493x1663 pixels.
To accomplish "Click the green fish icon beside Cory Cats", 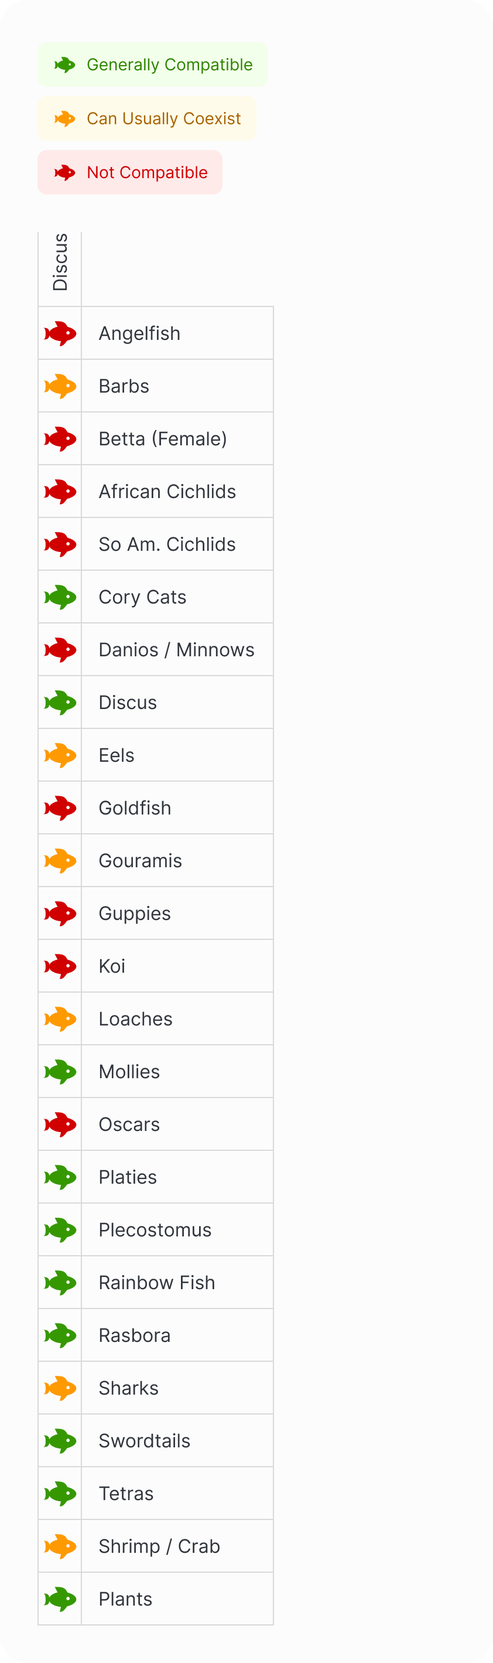I will (60, 597).
